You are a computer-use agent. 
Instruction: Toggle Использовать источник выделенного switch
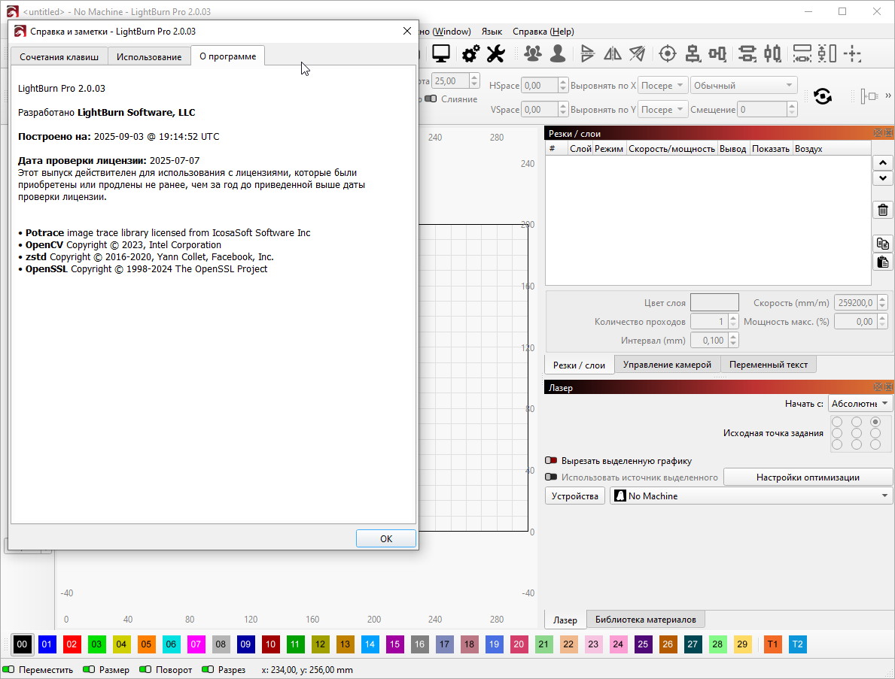click(x=551, y=477)
